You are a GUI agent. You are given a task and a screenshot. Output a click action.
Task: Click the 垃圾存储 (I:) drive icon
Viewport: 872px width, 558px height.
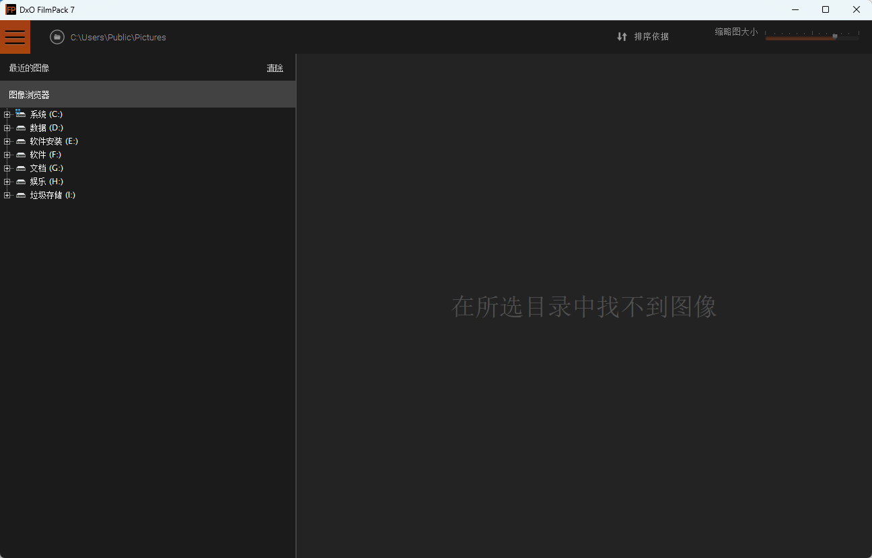tap(21, 195)
